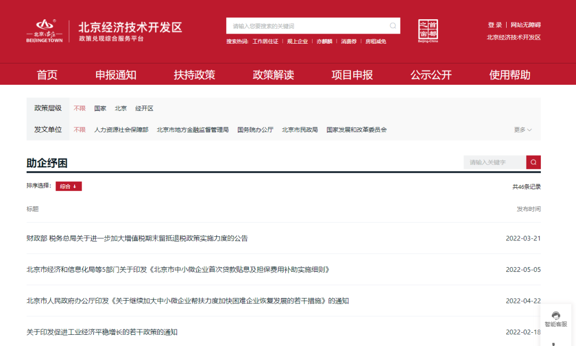The height and width of the screenshot is (346, 576).
Task: Choose 不限 under 发文单位
Action: tap(79, 130)
